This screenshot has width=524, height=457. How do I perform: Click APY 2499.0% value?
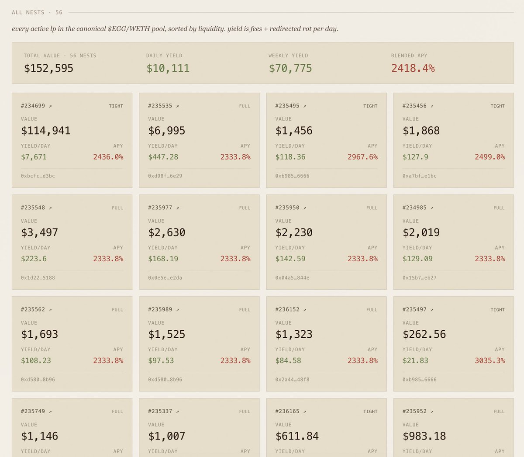coord(490,157)
